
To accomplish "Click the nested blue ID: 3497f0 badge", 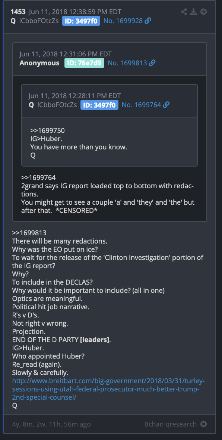I will [x=99, y=105].
